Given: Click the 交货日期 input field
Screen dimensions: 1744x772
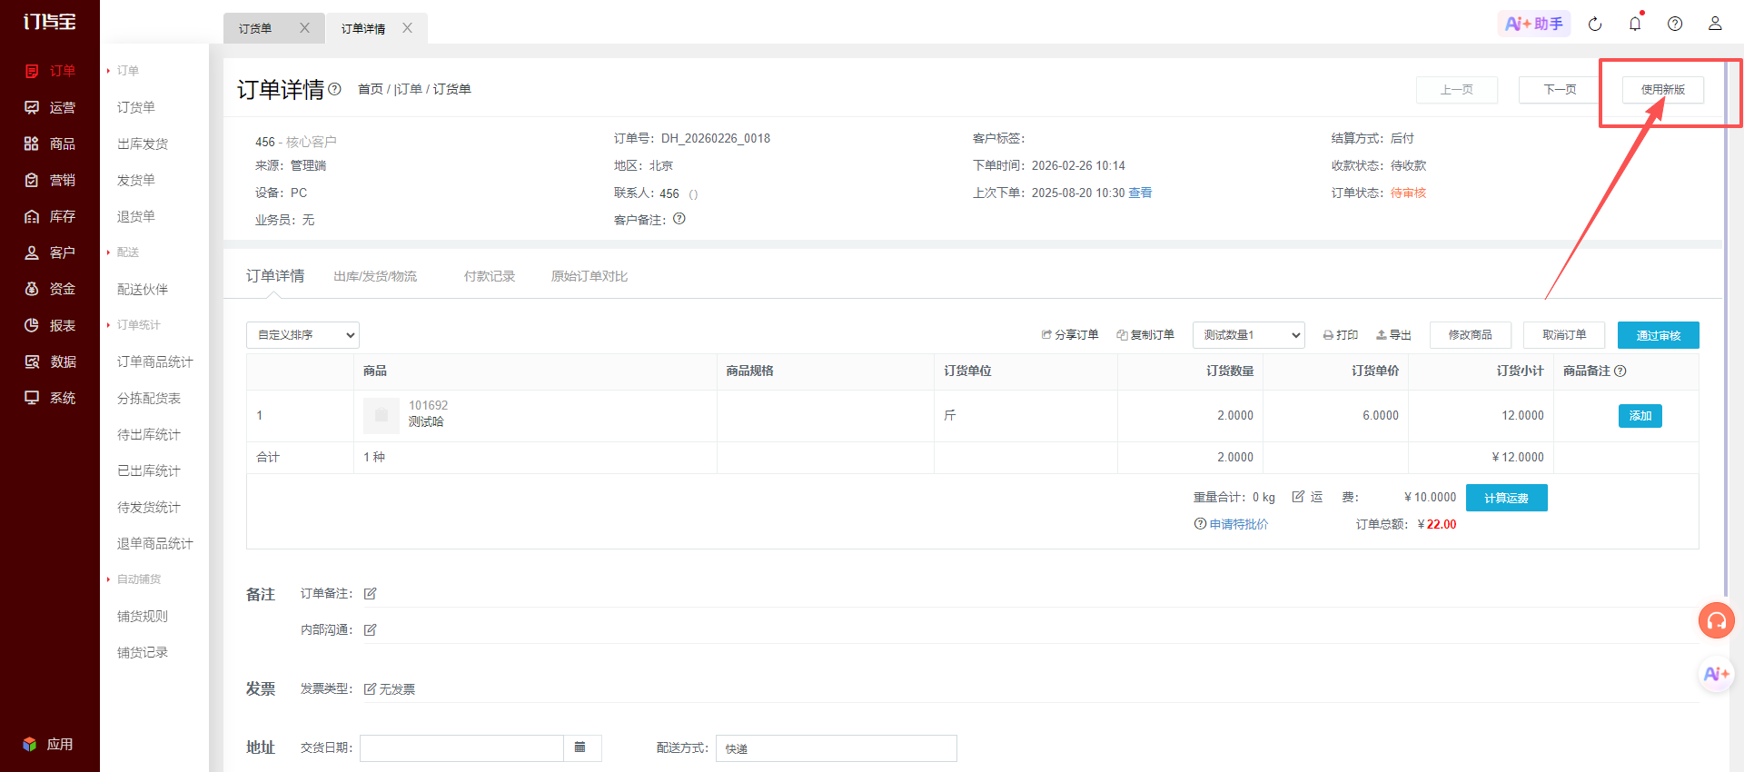Looking at the screenshot, I should pos(461,748).
